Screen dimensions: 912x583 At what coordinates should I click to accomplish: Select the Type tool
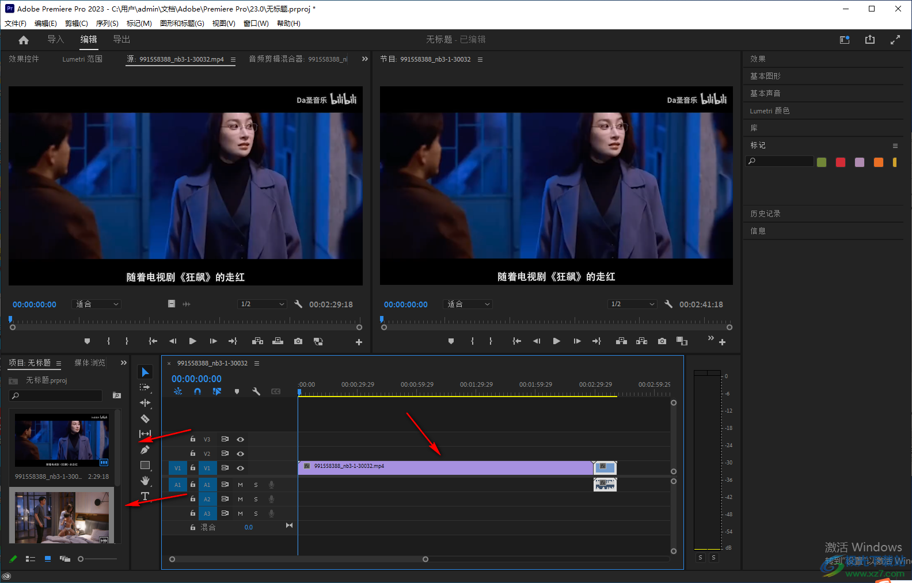pos(145,496)
